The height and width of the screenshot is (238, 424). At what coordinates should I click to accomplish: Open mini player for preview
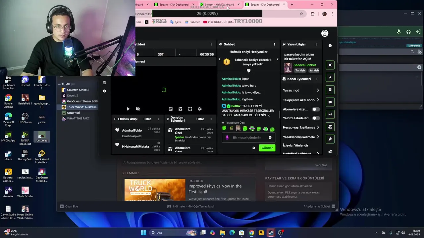pyautogui.click(x=171, y=109)
